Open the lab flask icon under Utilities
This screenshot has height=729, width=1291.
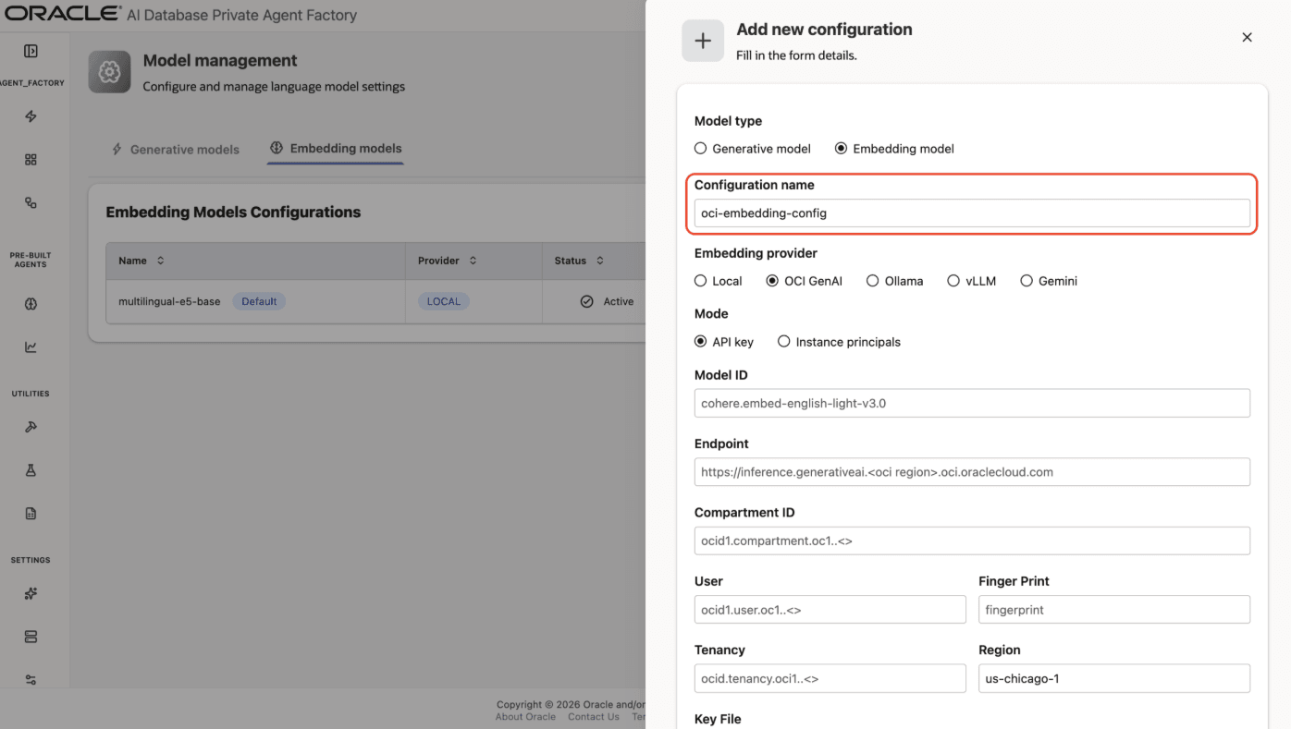click(31, 470)
